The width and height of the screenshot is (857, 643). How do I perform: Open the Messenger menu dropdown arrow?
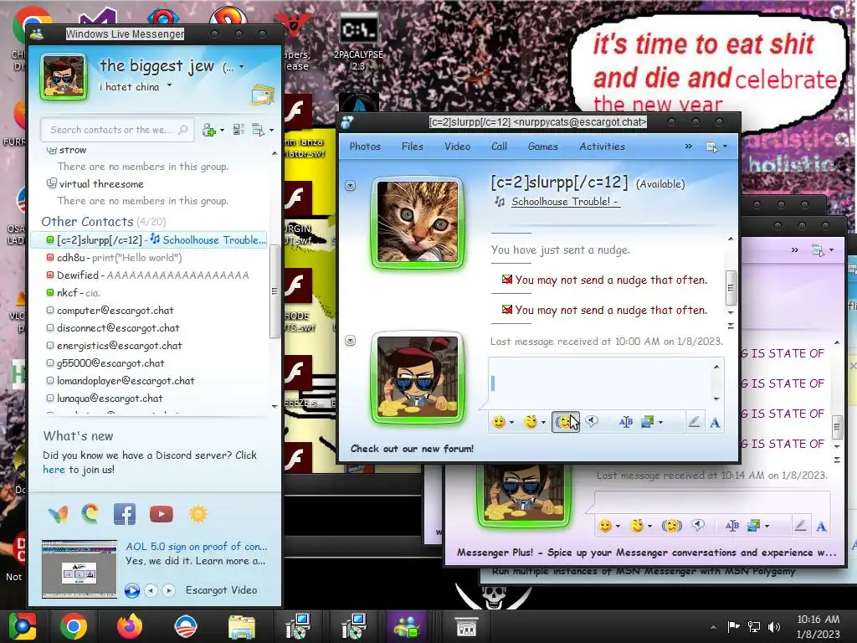[272, 130]
